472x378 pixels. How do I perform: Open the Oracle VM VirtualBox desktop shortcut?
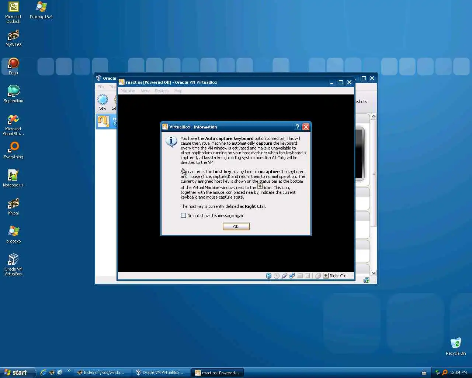click(13, 265)
